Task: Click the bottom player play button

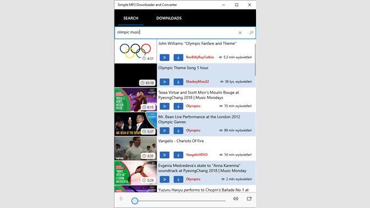Action: tap(121, 199)
